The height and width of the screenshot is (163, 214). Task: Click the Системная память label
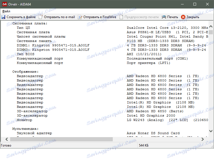[x=34, y=41]
